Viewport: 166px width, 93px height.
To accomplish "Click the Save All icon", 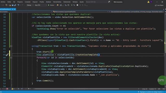I will 15,5.
